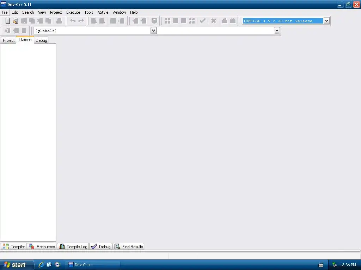This screenshot has width=361, height=270.
Task: Switch to the Project side tab
Action: tap(8, 40)
